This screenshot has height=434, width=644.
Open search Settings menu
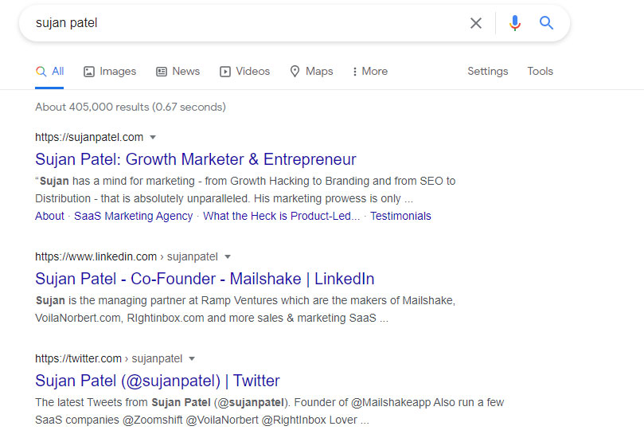tap(487, 71)
